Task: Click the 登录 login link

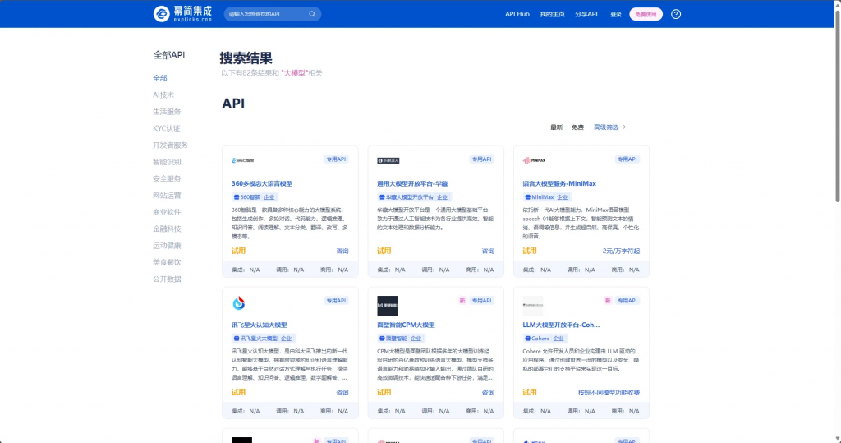Action: pos(616,15)
